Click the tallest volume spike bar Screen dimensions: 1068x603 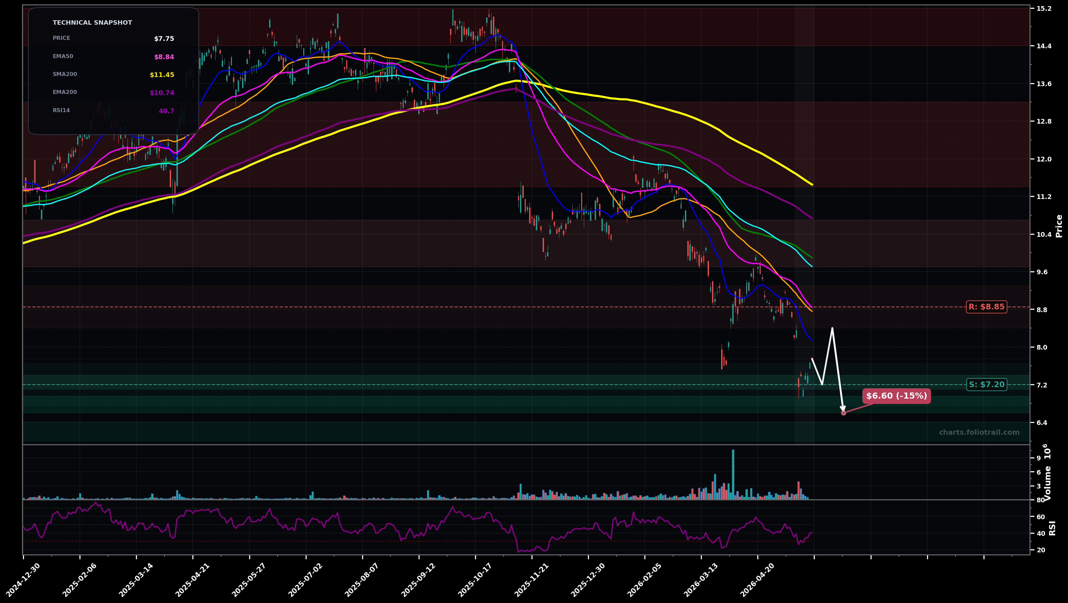point(733,475)
